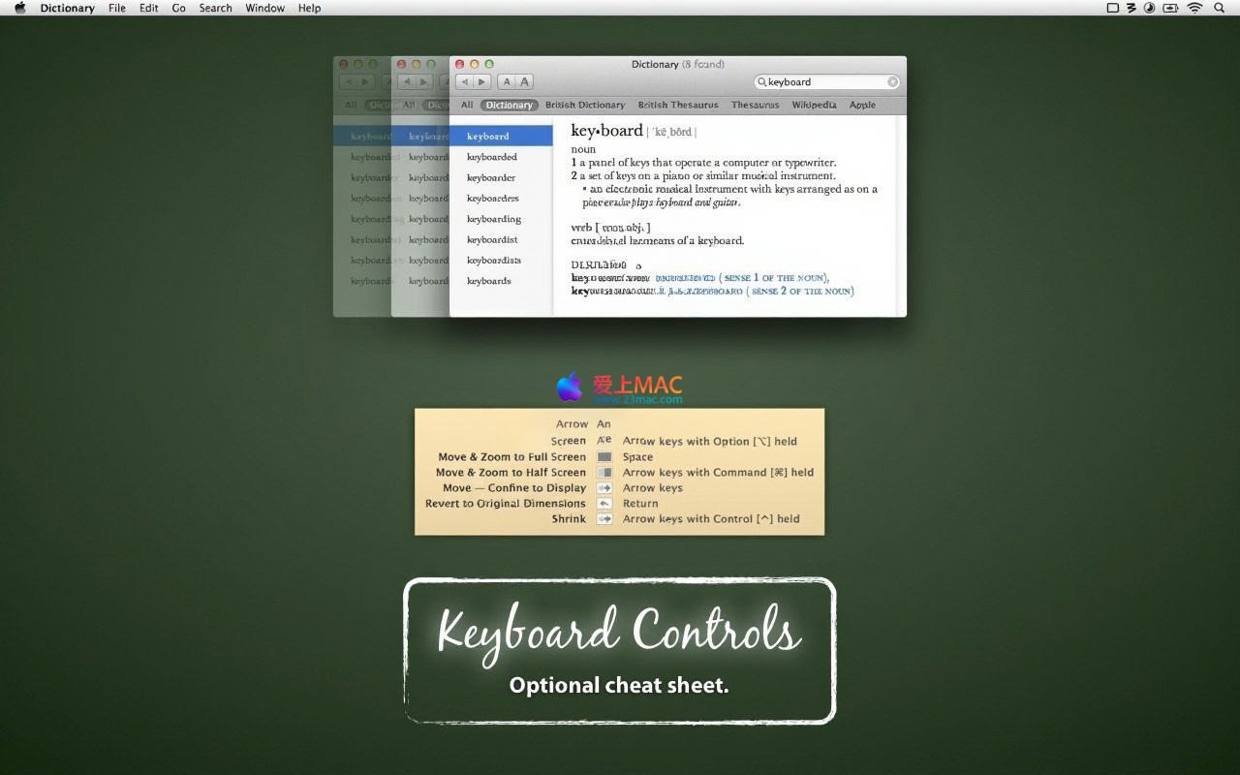The height and width of the screenshot is (775, 1240).
Task: Switch to the Wikipedia source tab
Action: point(814,105)
